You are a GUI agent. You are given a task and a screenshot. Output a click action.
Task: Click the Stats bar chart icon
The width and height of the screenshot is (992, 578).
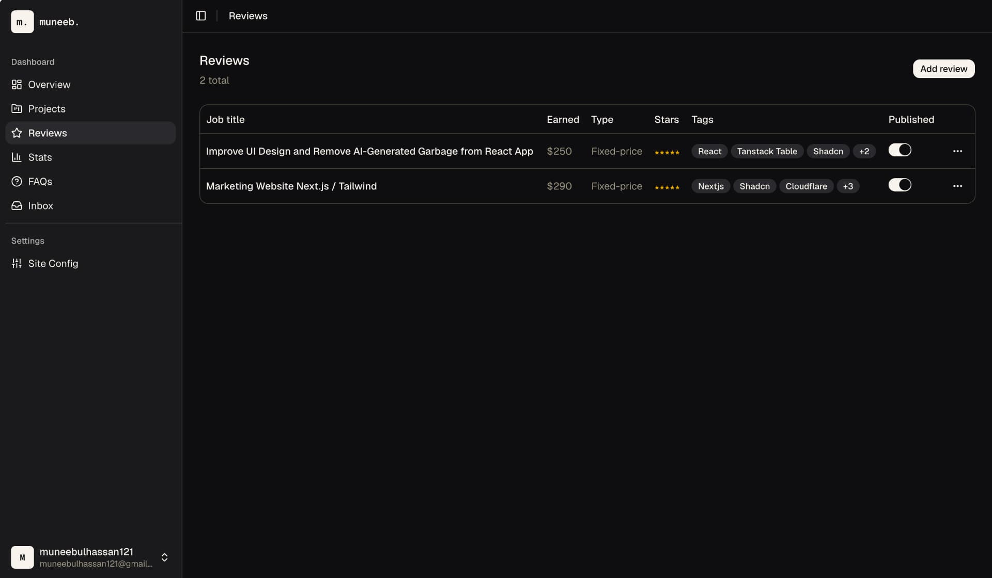pyautogui.click(x=17, y=157)
